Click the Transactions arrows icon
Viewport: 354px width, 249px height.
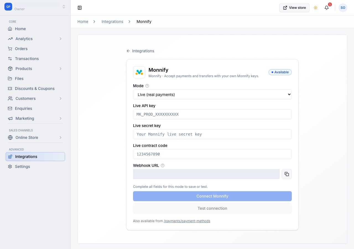coord(10,59)
